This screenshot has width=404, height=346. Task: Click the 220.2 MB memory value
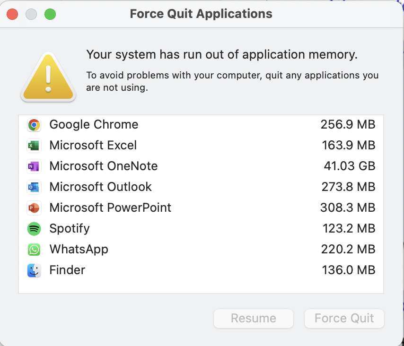[348, 250]
